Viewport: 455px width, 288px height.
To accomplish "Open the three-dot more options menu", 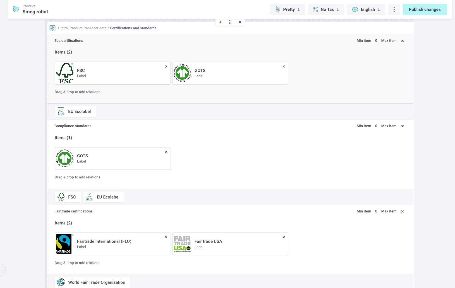I will [x=394, y=9].
